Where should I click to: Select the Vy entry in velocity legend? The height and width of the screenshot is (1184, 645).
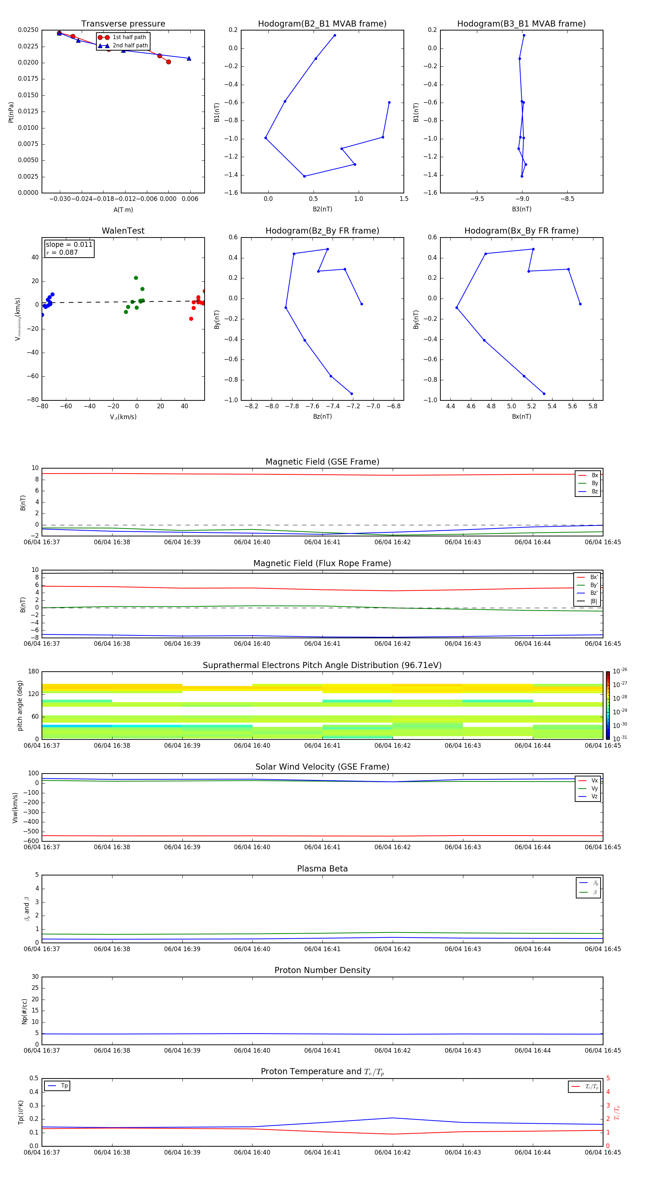pyautogui.click(x=588, y=788)
